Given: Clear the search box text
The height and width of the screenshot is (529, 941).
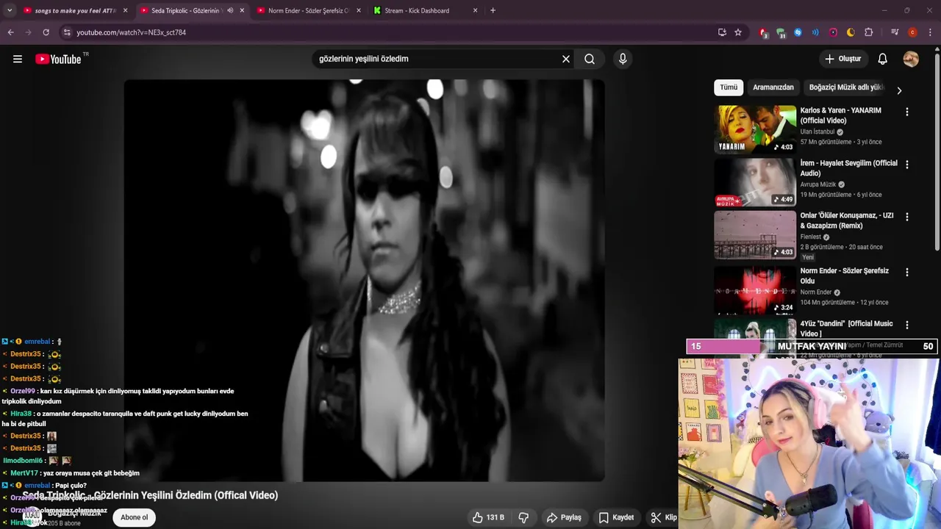Looking at the screenshot, I should coord(566,59).
